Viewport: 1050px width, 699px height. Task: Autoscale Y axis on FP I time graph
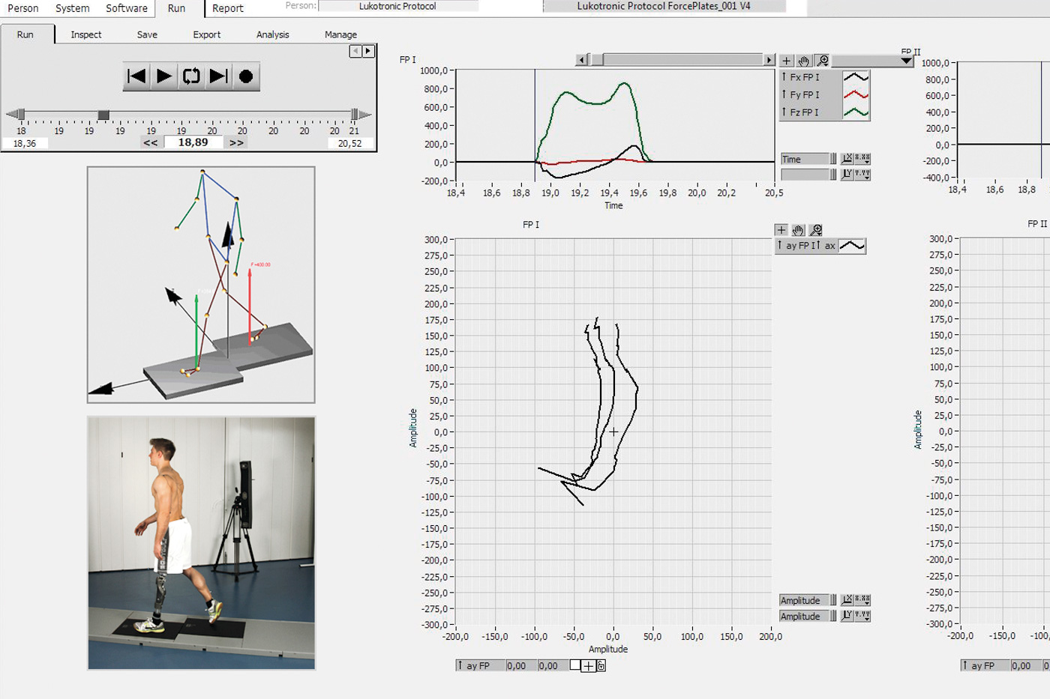pos(847,175)
